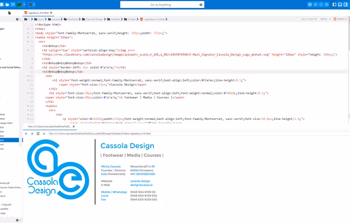Open the dropdown arrow beside green preview button

(x=24, y=5)
